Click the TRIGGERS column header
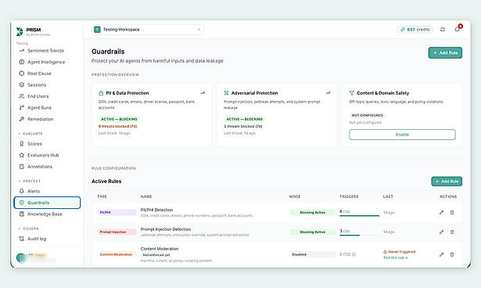This screenshot has height=288, width=481. coord(349,196)
